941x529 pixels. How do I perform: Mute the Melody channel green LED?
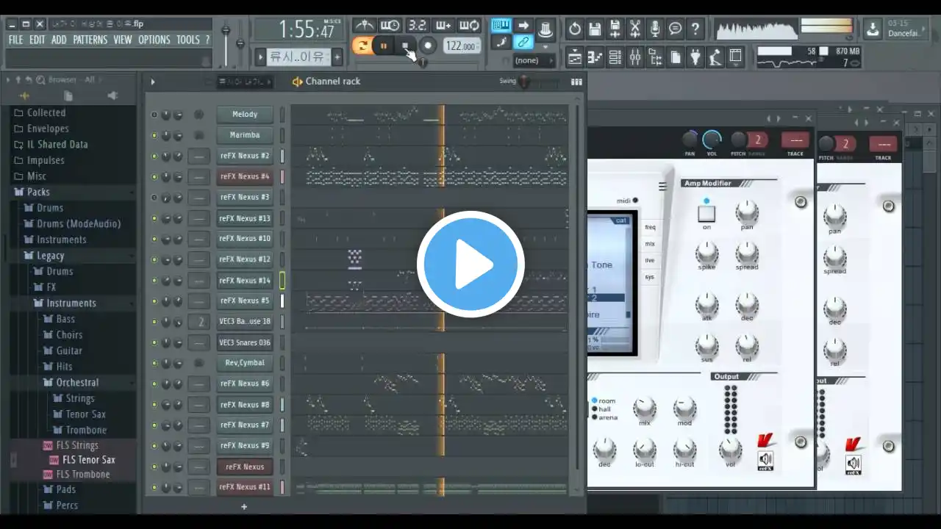pyautogui.click(x=154, y=115)
